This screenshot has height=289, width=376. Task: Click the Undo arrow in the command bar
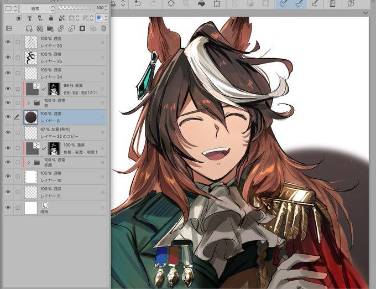pos(137,3)
